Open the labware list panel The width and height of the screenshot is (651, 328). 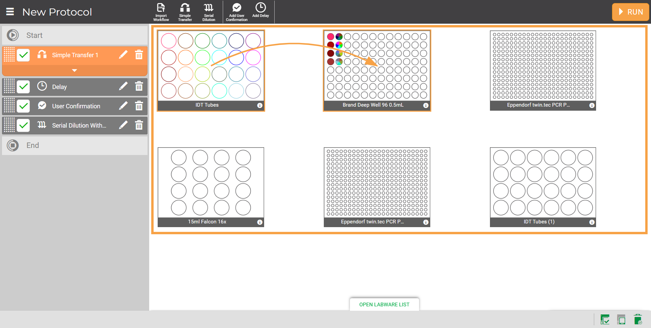384,304
